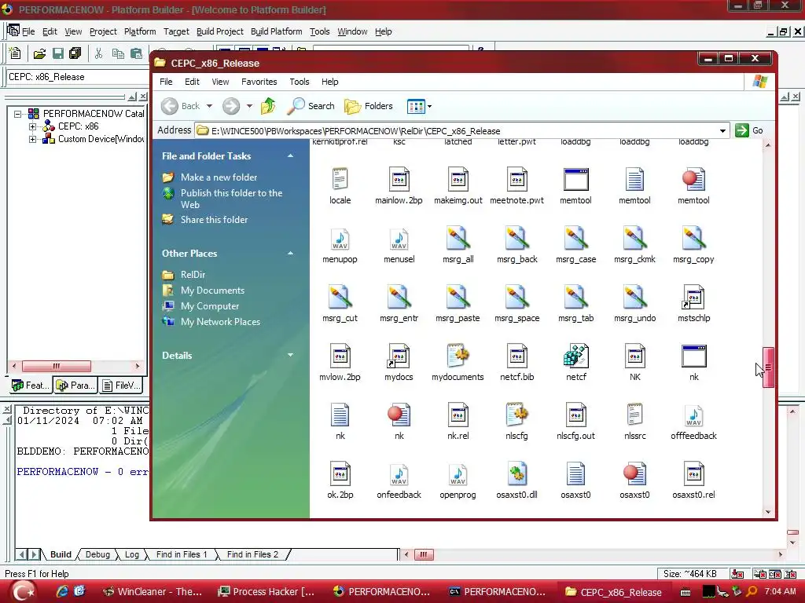
Task: Open the Tools menu in Explorer window
Action: 300,82
